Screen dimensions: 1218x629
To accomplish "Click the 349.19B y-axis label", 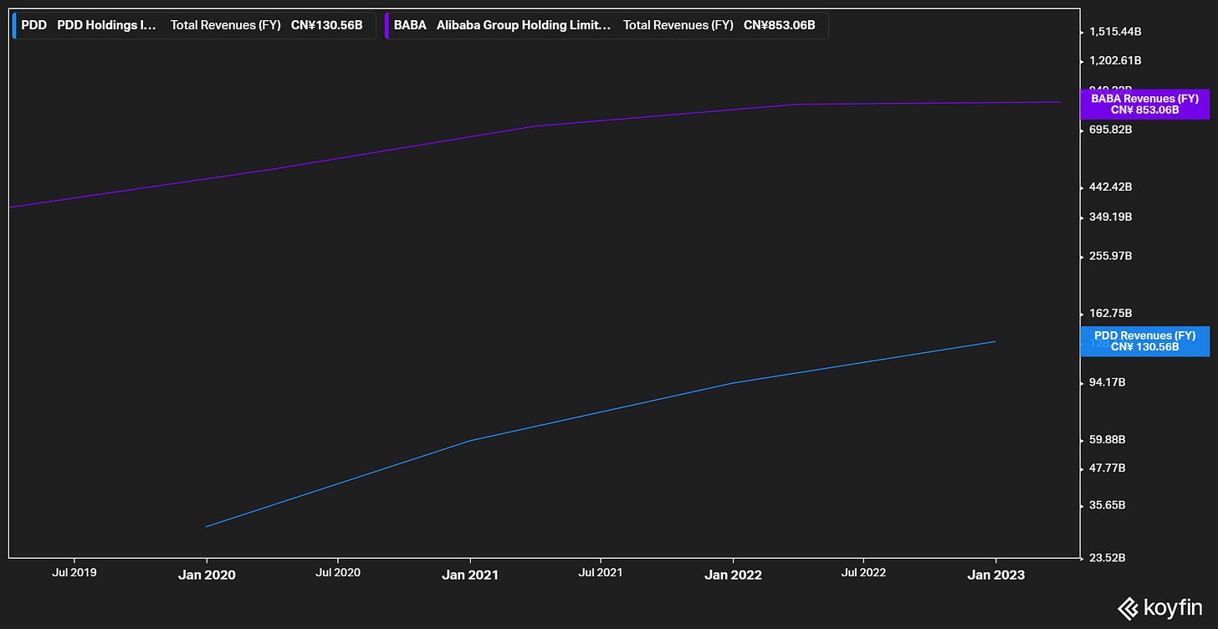I will (x=1110, y=217).
